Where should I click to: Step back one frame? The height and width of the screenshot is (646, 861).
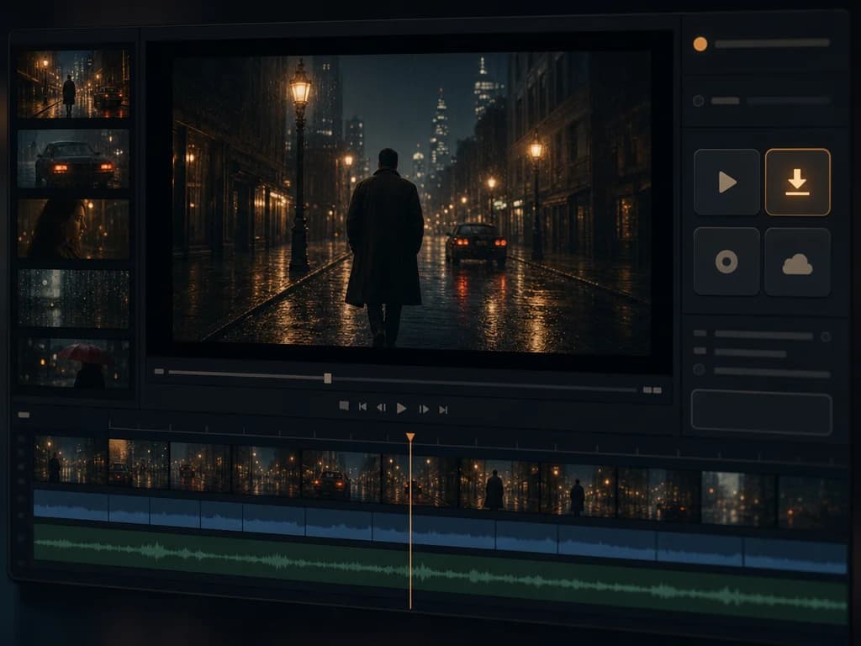(381, 407)
